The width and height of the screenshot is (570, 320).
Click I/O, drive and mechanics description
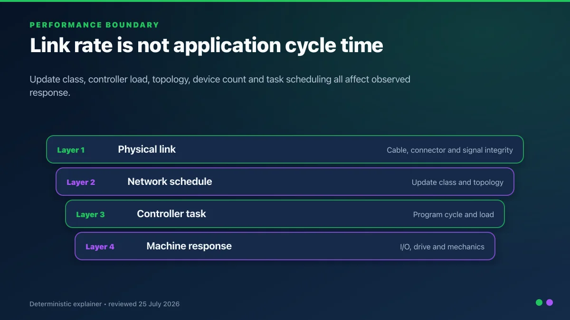click(x=442, y=247)
